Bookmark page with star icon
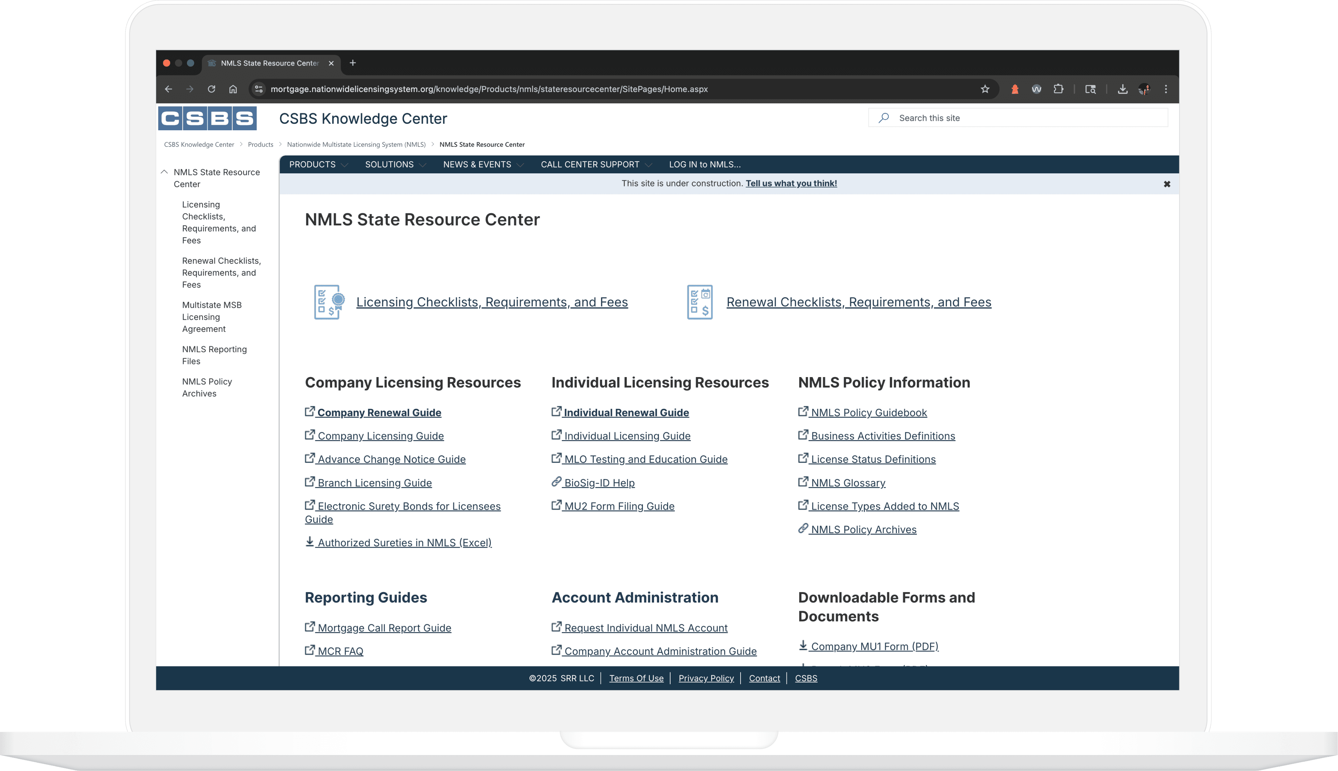The width and height of the screenshot is (1338, 771). [x=984, y=89]
